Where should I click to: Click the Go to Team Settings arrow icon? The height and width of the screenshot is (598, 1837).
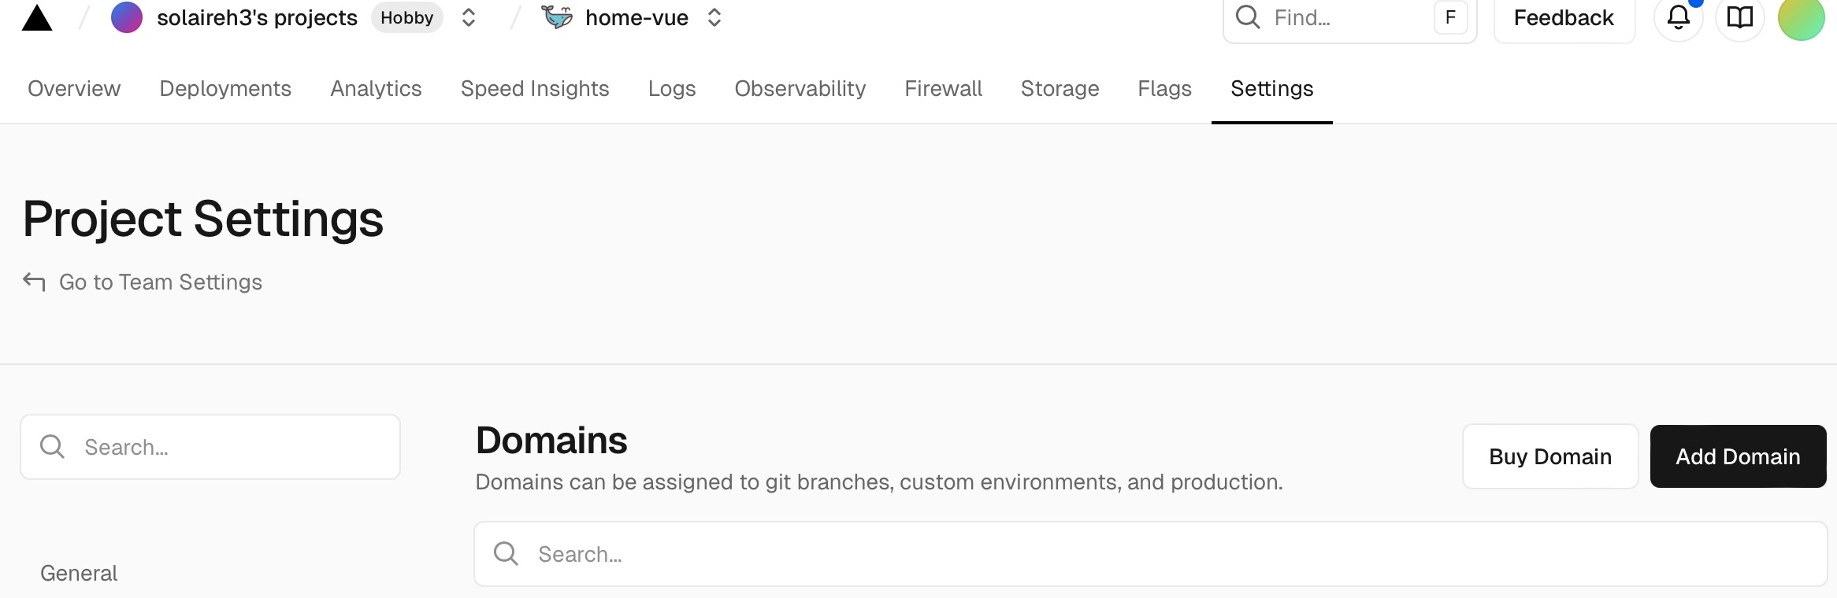click(34, 282)
